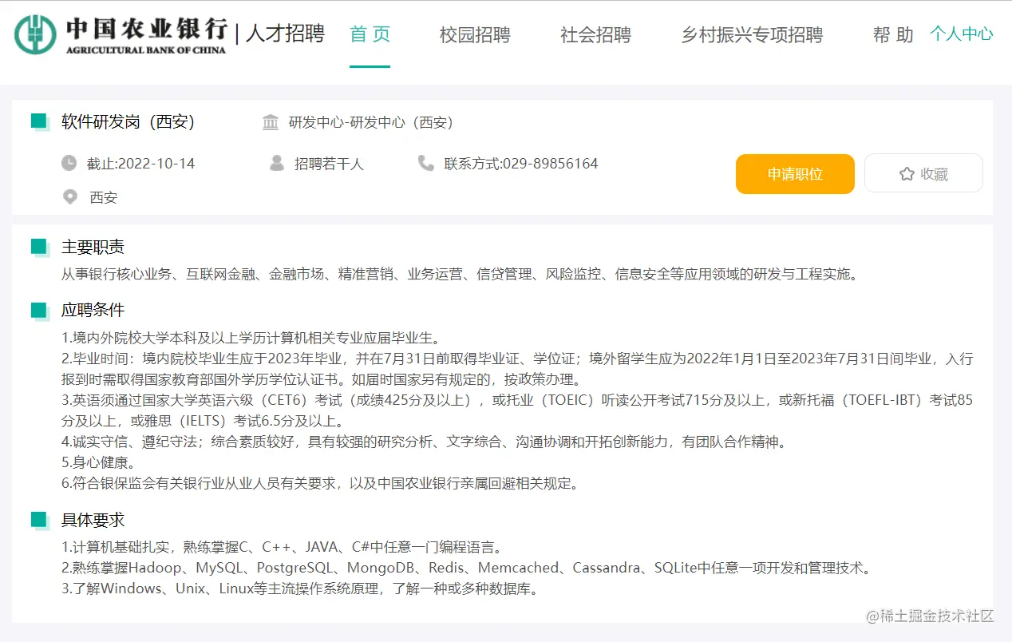Go to 乡村振兴专项招聘 tab

pos(752,35)
